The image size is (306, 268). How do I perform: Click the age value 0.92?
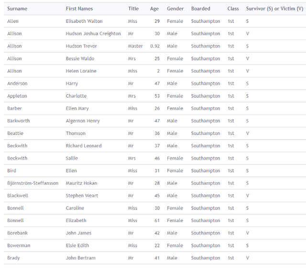point(155,46)
